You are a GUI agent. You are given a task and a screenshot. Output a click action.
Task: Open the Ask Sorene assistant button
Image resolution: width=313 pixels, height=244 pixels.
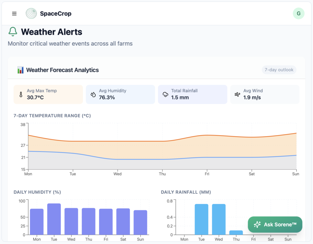click(x=275, y=225)
